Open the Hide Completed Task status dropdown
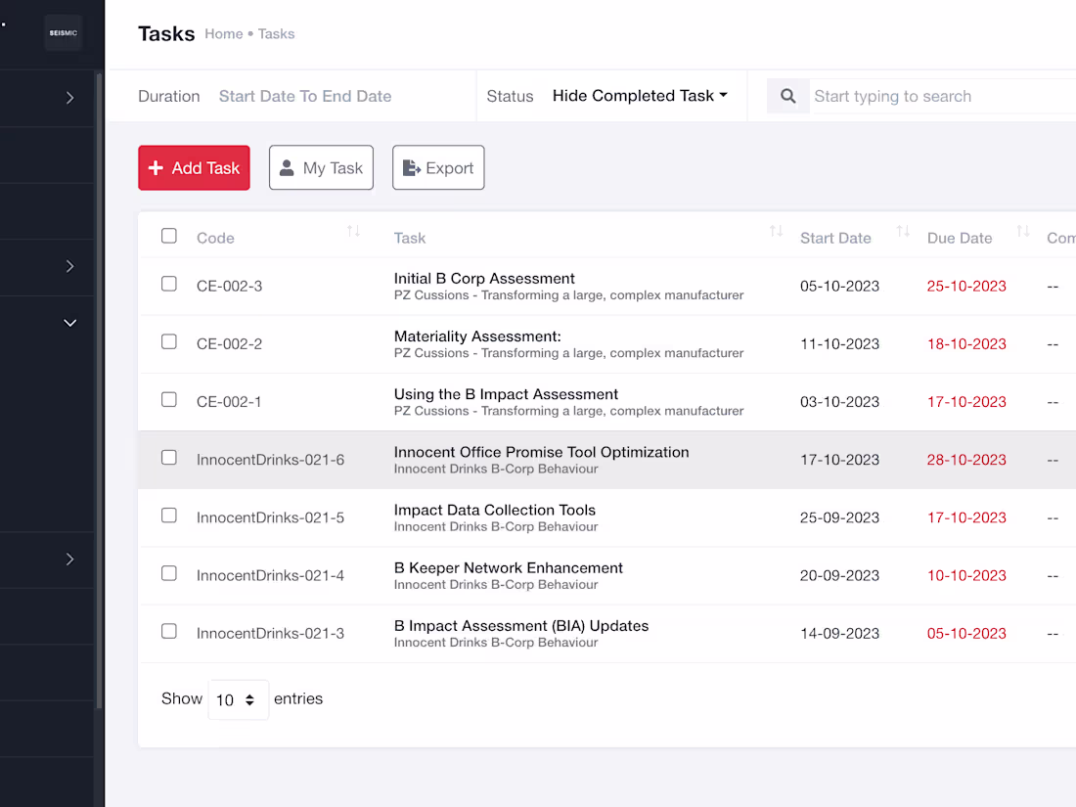Viewport: 1076px width, 807px height. pyautogui.click(x=640, y=96)
